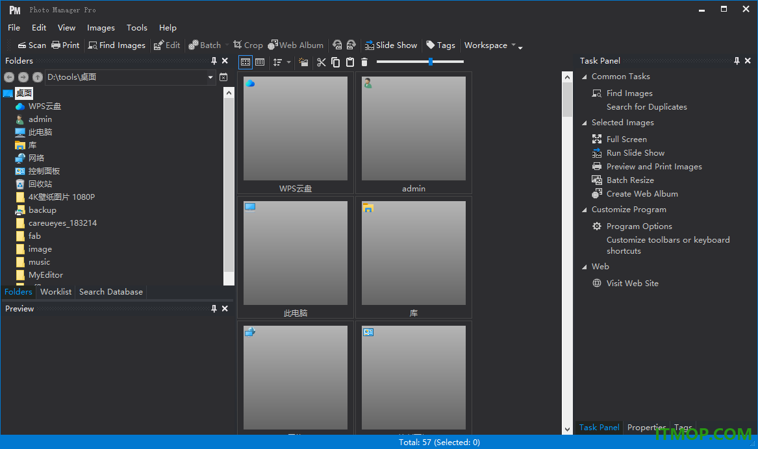
Task: Open the sort options dropdown arrow
Action: [288, 62]
